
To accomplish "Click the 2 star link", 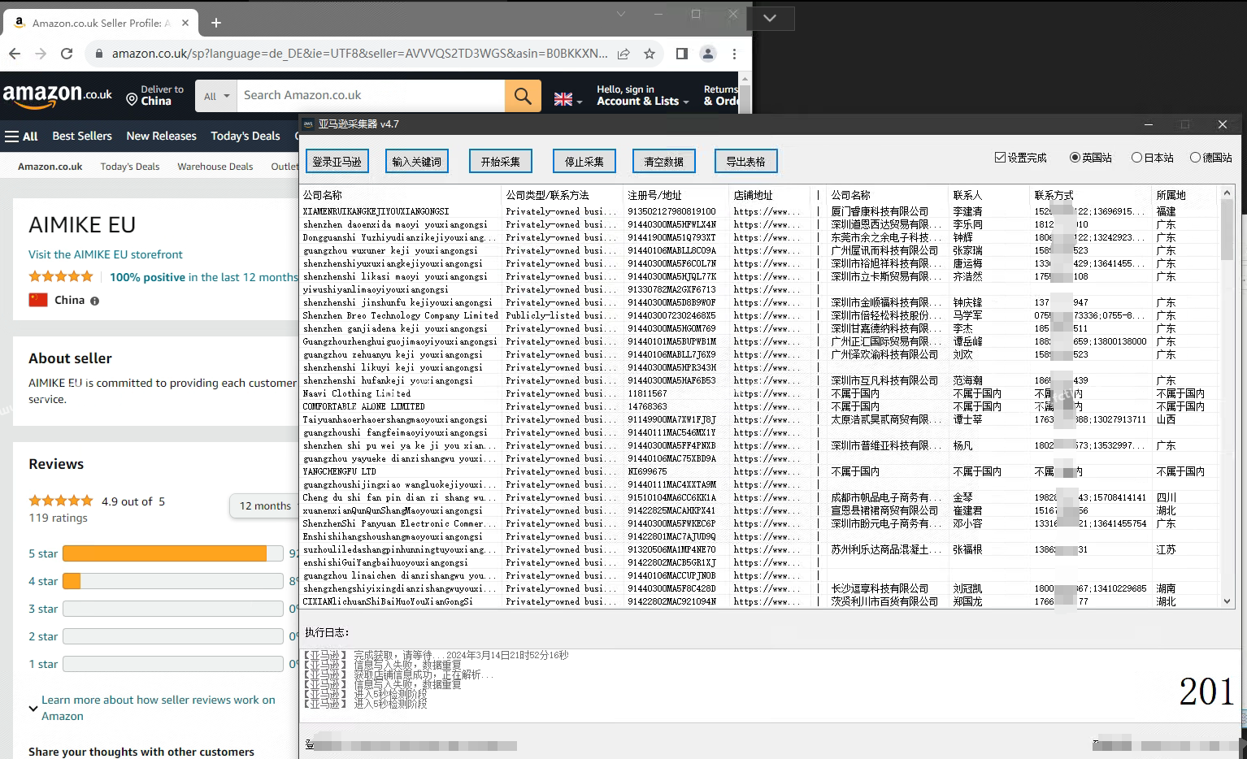I will pyautogui.click(x=43, y=636).
